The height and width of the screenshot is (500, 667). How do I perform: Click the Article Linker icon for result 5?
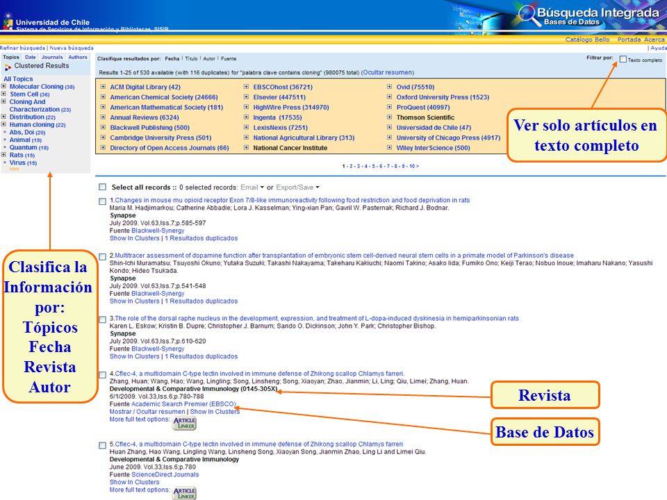coord(184,493)
